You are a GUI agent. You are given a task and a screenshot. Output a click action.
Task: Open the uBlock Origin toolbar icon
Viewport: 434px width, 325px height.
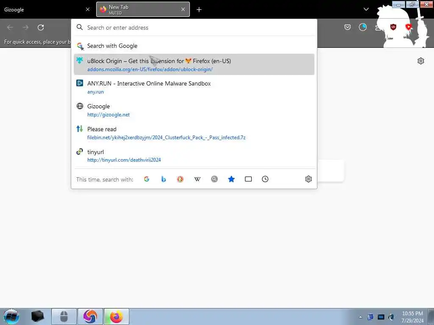[393, 27]
